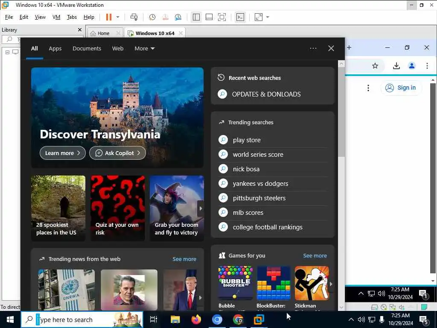Click Learn more about Transylvania

tap(63, 153)
